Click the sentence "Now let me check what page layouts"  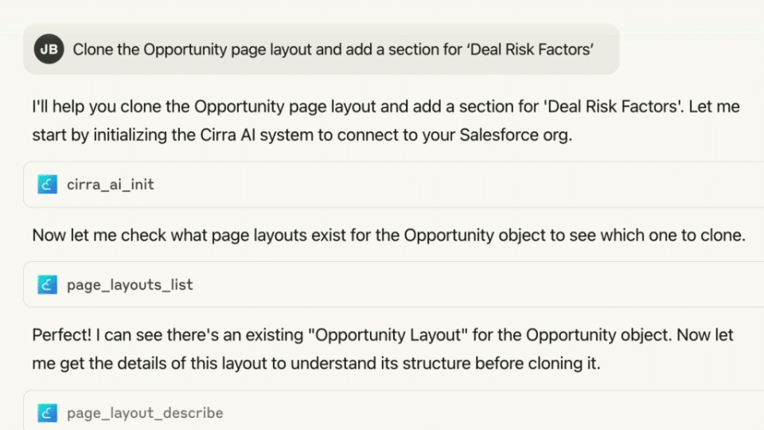(388, 235)
